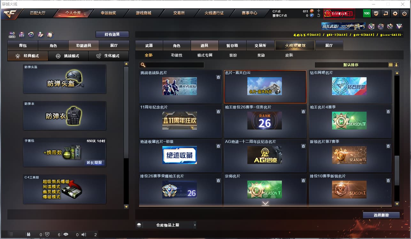Click the sparkle weapon emblem icon
411x239 pixels.
pos(390,26)
